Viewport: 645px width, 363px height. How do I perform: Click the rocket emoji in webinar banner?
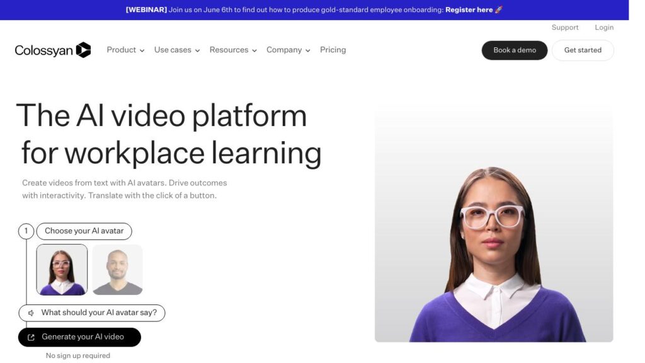(499, 10)
